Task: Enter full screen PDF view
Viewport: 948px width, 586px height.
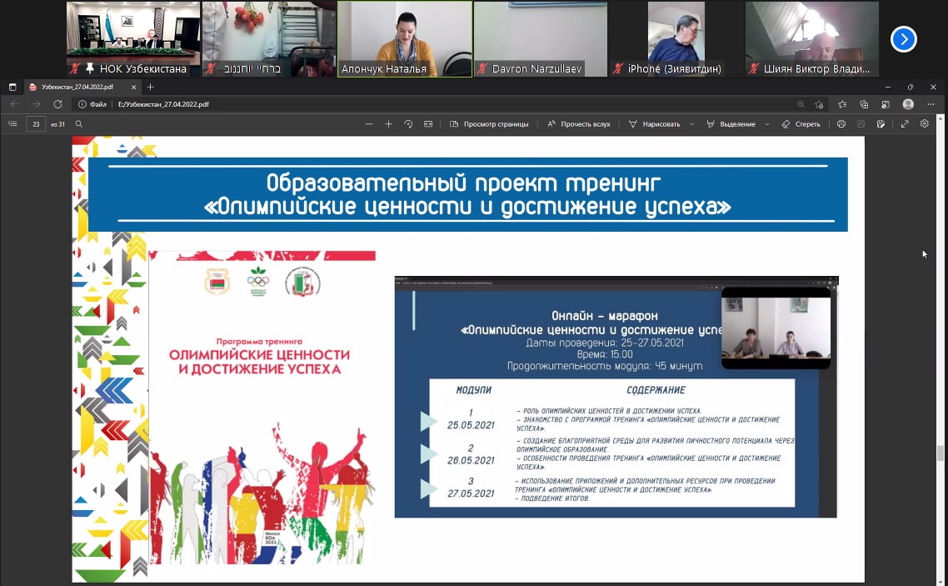Action: click(x=905, y=124)
